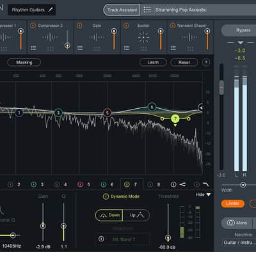Toggle Gate module power
Viewport: 256px width, 256px height.
[x=79, y=26]
